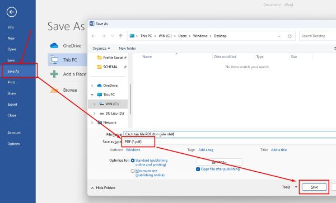Collapse This PC in the navigation tree
Viewport: 336px width, 203px height.
point(92,95)
